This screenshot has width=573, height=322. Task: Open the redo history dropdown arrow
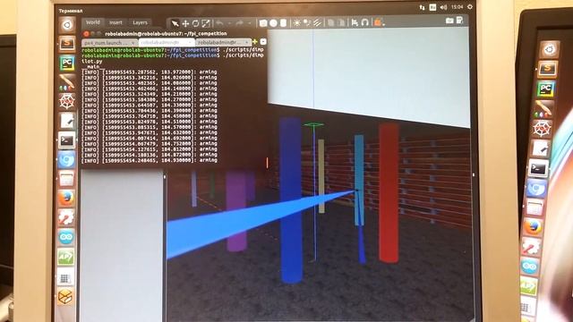click(x=250, y=23)
